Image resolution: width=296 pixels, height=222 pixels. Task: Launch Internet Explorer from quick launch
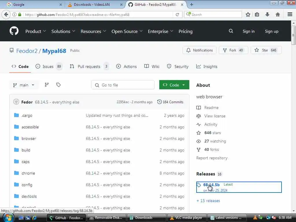(35, 218)
